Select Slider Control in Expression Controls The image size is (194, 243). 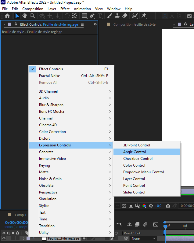point(134,192)
